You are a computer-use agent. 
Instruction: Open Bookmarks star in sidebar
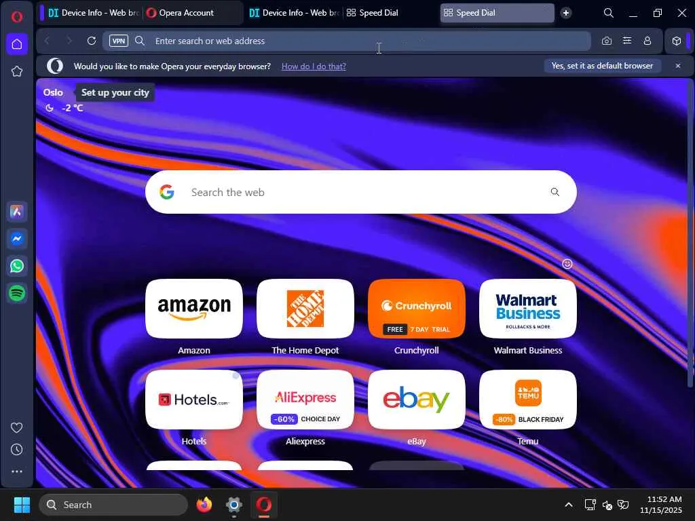point(17,71)
